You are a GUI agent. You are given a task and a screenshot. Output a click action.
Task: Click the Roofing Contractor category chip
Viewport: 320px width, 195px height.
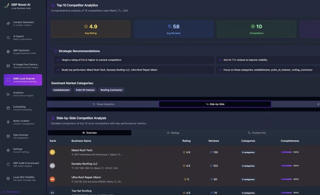pos(112,90)
